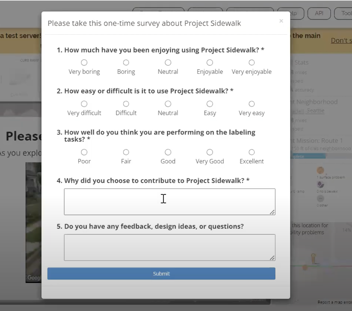Open the Seattle neighborhood link

tap(316, 111)
